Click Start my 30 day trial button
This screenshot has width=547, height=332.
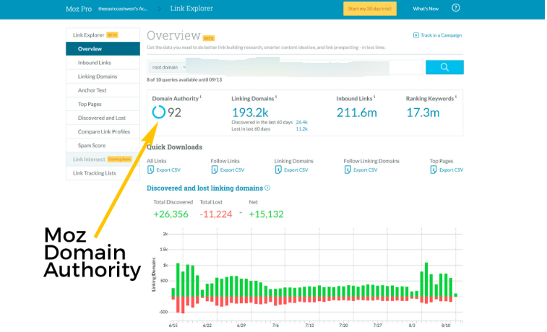(x=369, y=9)
